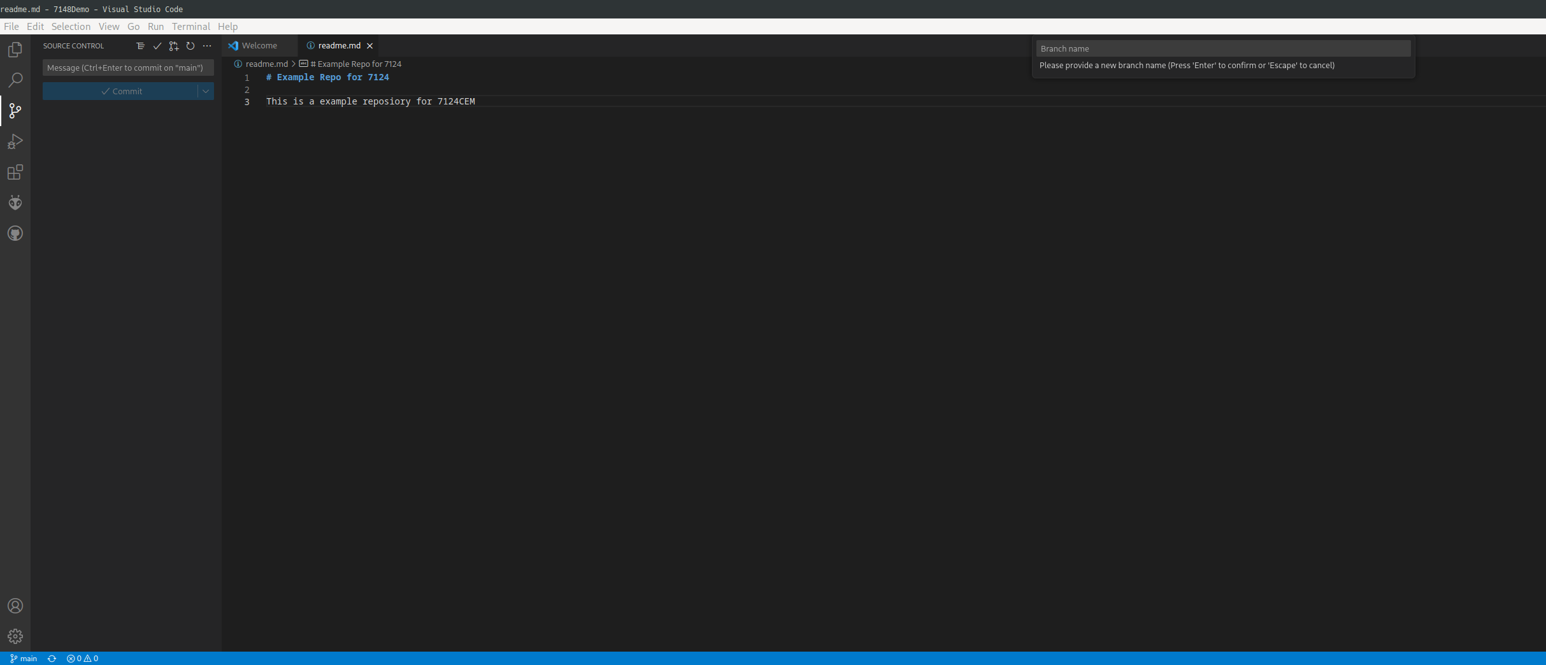Select the Explorer icon
1546x665 pixels.
coord(15,50)
